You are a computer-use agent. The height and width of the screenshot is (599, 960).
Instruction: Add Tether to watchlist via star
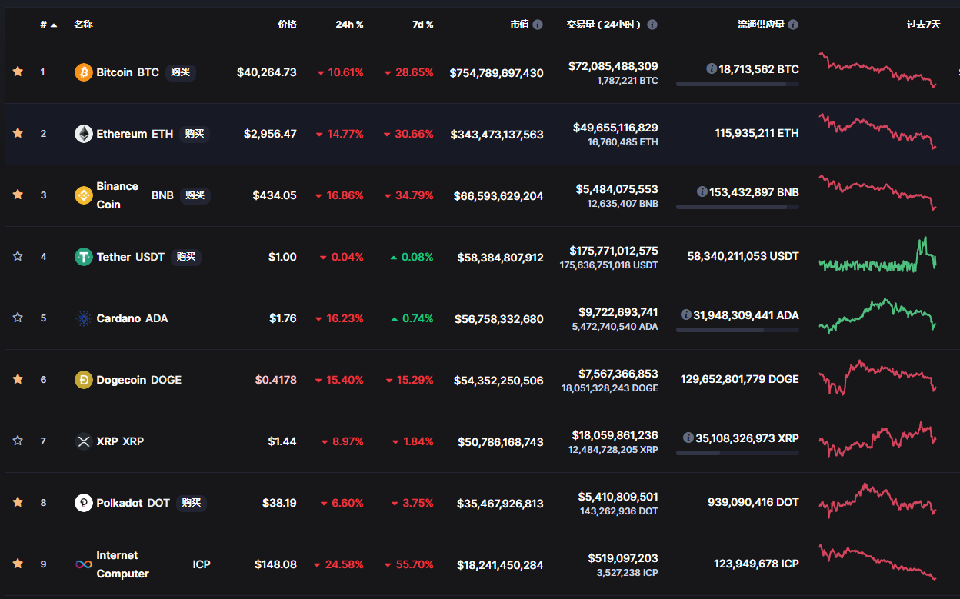coord(18,256)
